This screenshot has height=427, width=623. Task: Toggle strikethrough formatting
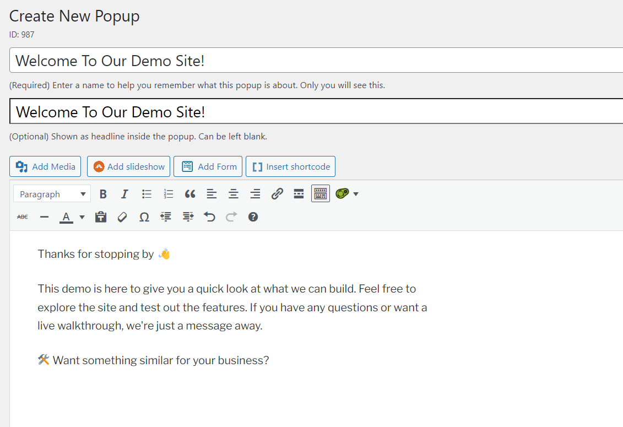coord(23,217)
